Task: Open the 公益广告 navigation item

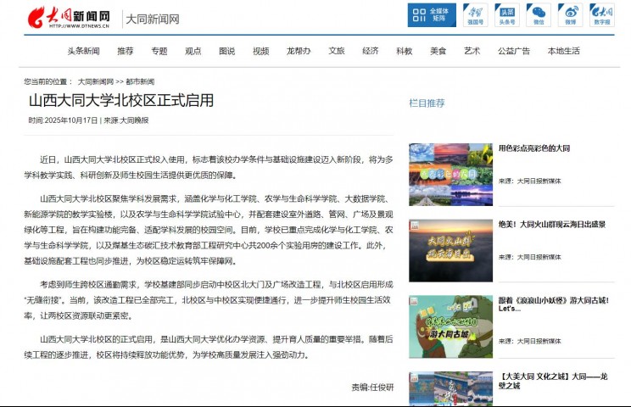Action: tap(514, 51)
